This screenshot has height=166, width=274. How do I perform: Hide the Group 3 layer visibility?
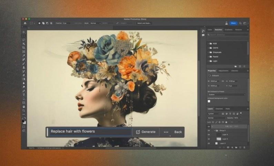pos(209,131)
